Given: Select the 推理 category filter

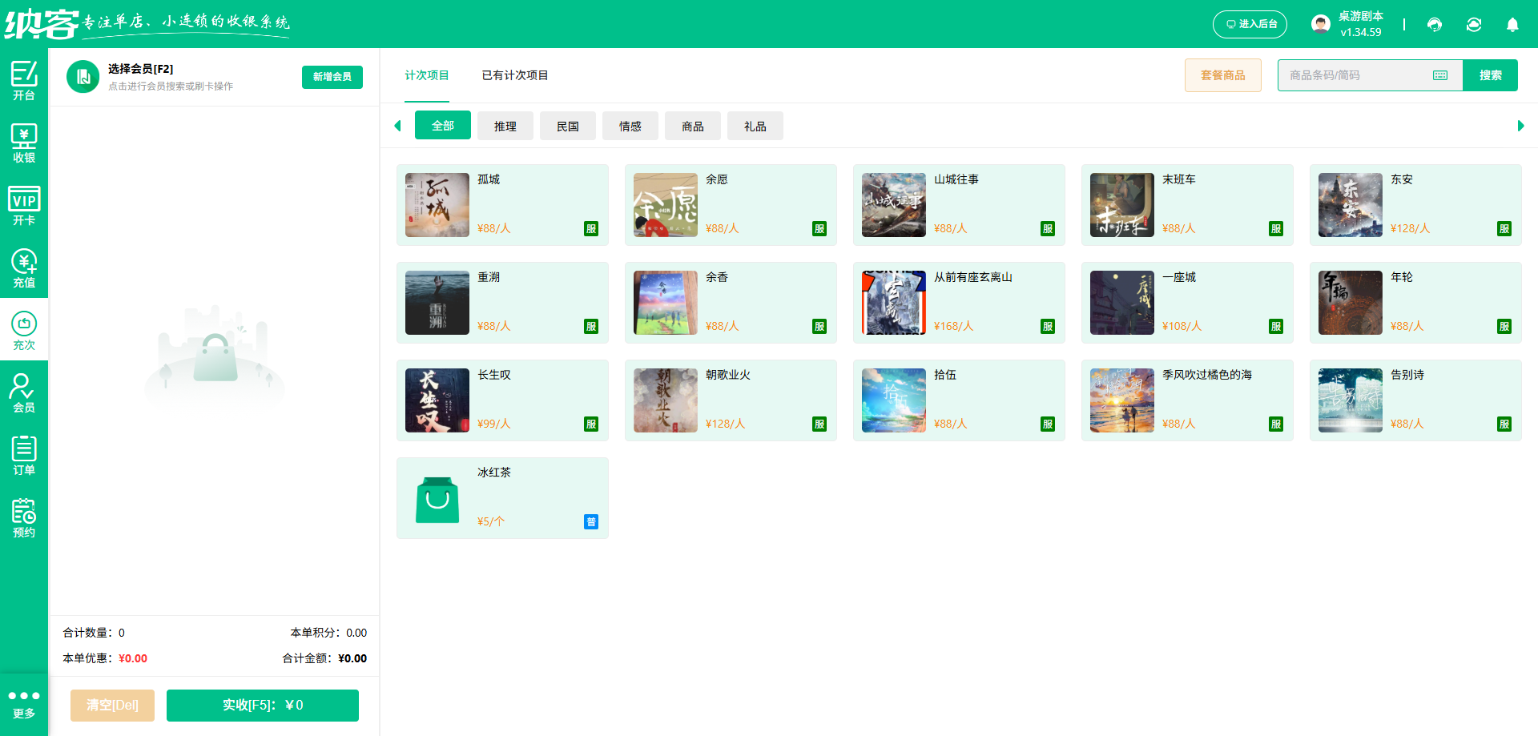Looking at the screenshot, I should click(505, 126).
